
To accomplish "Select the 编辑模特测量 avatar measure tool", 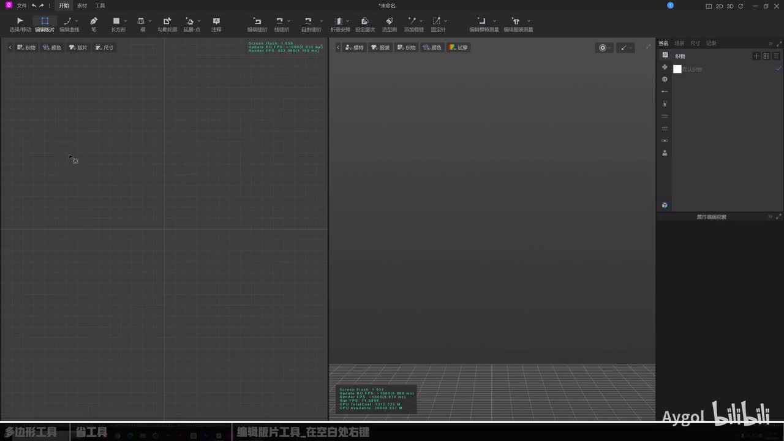I will [483, 24].
